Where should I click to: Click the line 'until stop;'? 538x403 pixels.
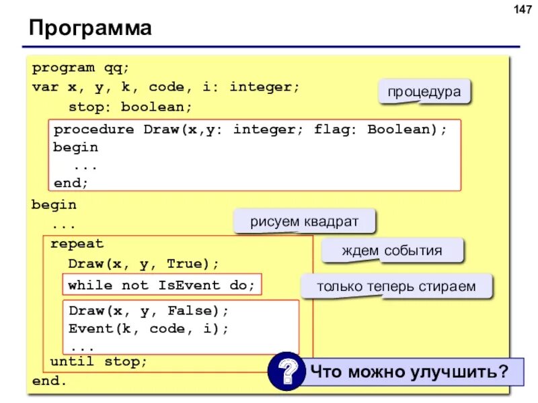pyautogui.click(x=98, y=361)
